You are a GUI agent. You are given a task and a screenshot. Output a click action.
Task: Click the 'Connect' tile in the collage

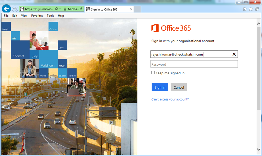pos(20,50)
